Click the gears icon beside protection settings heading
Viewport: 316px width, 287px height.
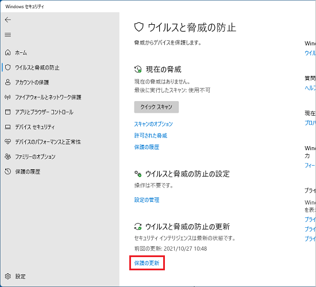point(138,174)
